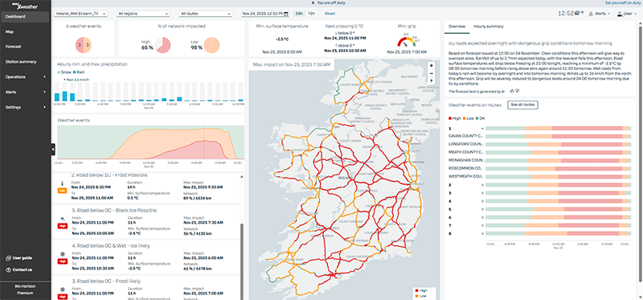This screenshot has width=643, height=300.
Task: Click the High badge on the Black Ice Possible event
Action: click(62, 226)
